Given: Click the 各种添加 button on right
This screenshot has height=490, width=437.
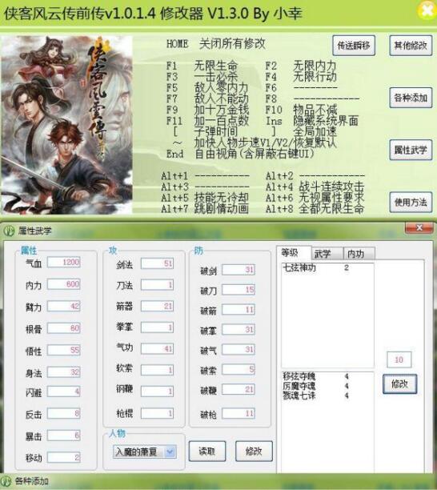Looking at the screenshot, I should pyautogui.click(x=411, y=98).
